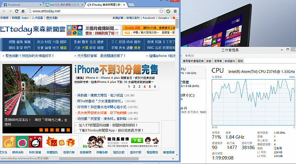Screen dimensions: 296x164
Task: Open the 歷史活動 link
Action: [52, 18]
